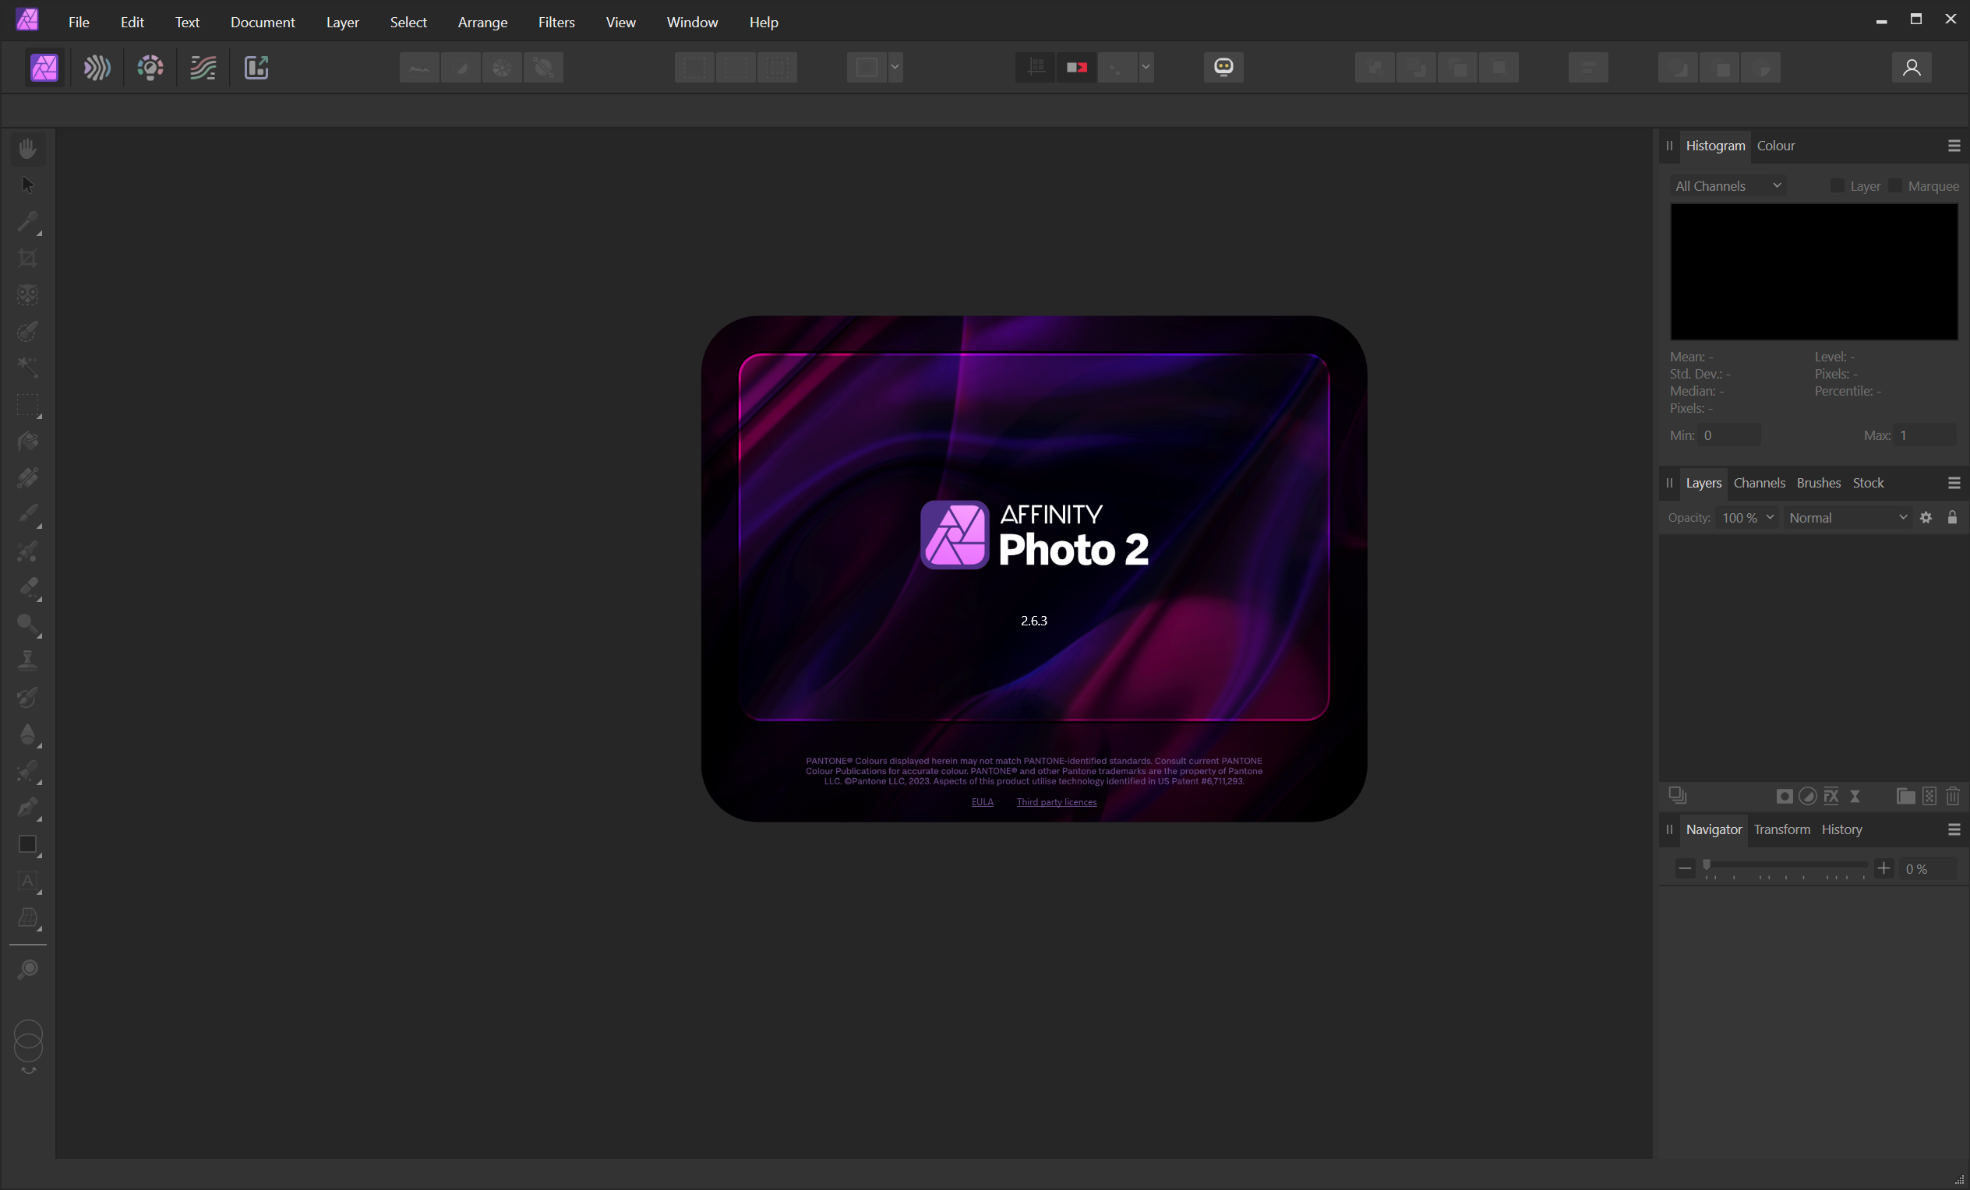Open the Opacity 100 % dropdown
This screenshot has width=1970, height=1190.
pyautogui.click(x=1747, y=518)
